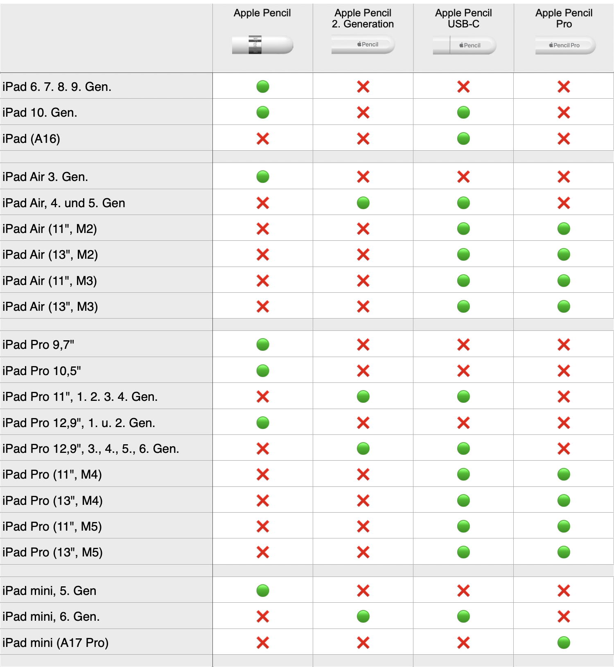Image resolution: width=614 pixels, height=667 pixels.
Task: Click red cross for iPad mini, 5. Gen USB-C
Action: 463,591
